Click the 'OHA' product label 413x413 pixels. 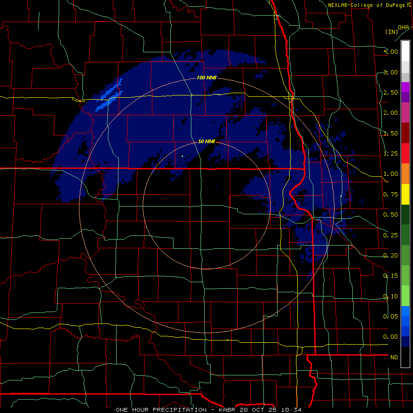(403, 28)
